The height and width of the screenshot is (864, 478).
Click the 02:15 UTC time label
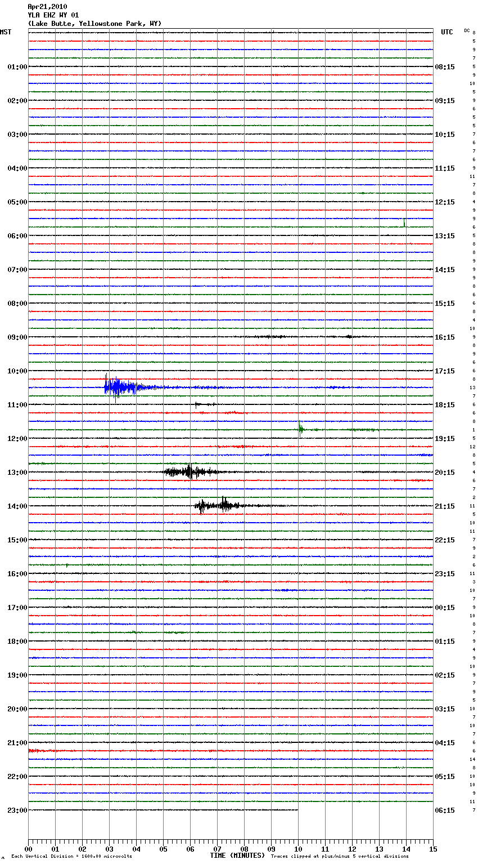pyautogui.click(x=445, y=675)
